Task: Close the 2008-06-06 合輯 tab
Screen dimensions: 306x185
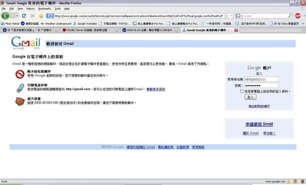Action: pyautogui.click(x=176, y=30)
